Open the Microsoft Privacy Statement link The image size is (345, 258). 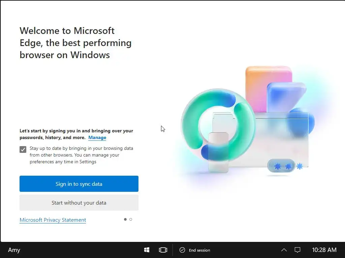[53, 220]
